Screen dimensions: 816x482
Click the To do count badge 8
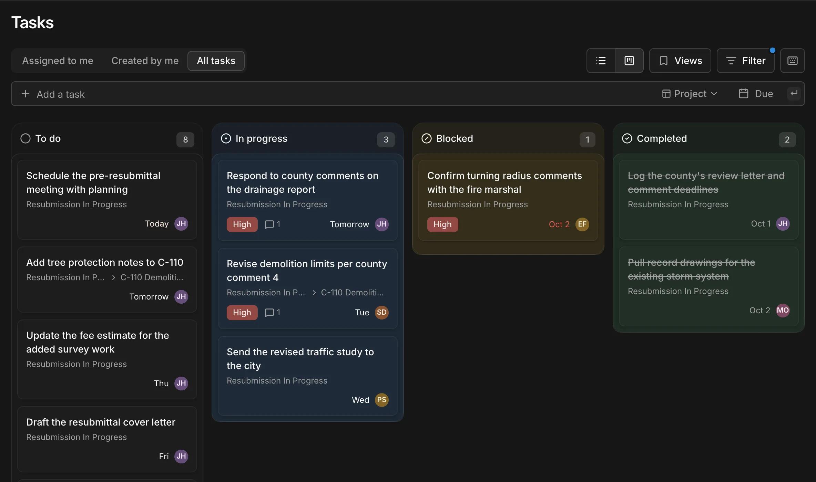pos(185,139)
